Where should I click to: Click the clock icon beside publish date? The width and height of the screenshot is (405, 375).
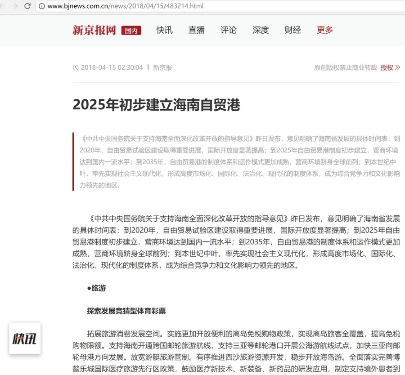tap(76, 67)
